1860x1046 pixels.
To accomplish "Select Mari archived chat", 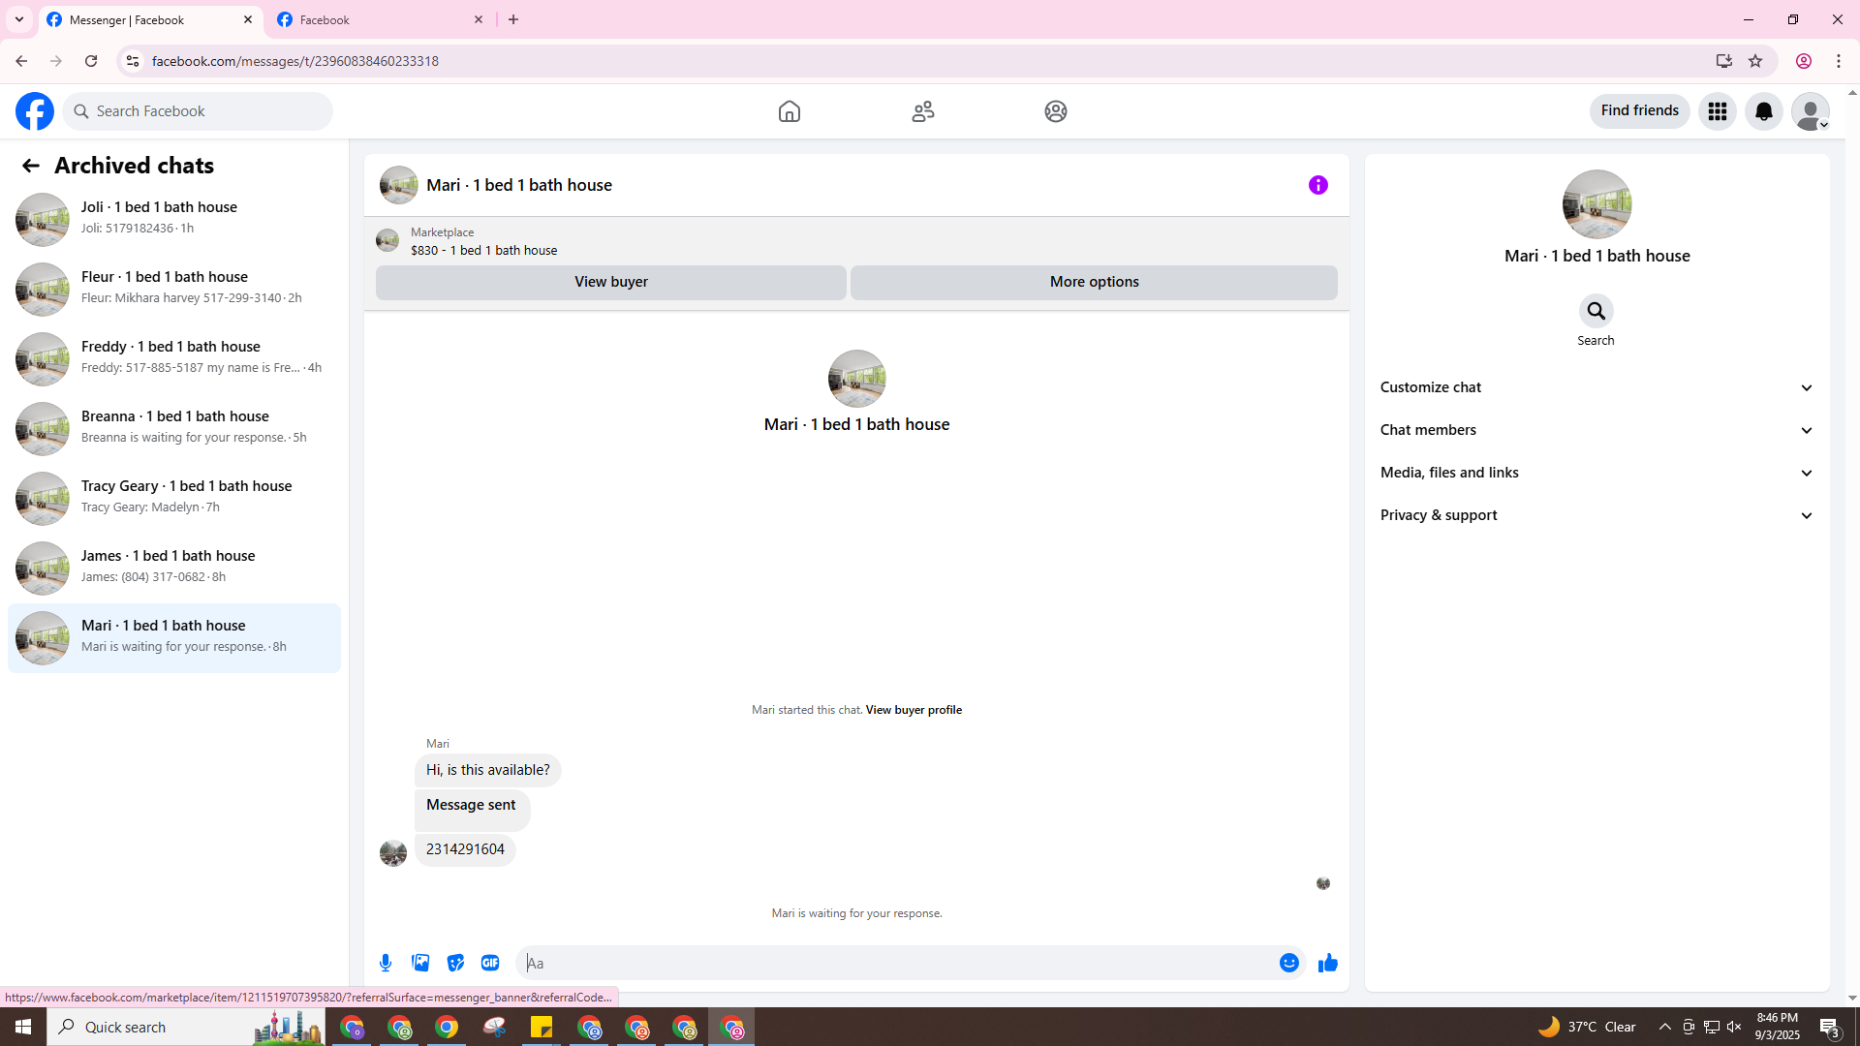I will click(x=174, y=637).
